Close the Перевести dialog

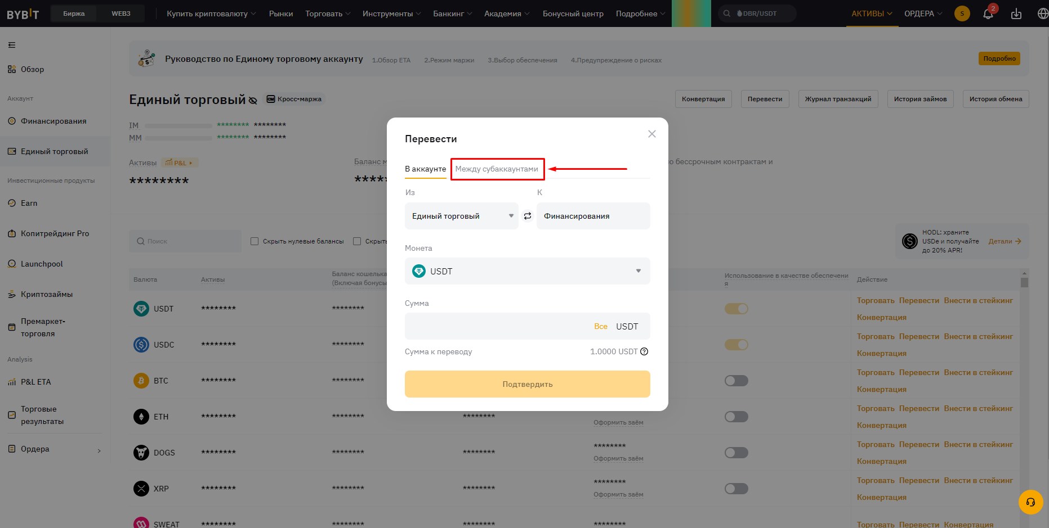[x=652, y=134]
